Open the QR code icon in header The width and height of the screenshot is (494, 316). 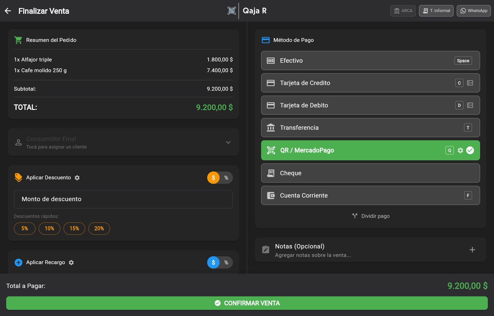[x=232, y=11]
